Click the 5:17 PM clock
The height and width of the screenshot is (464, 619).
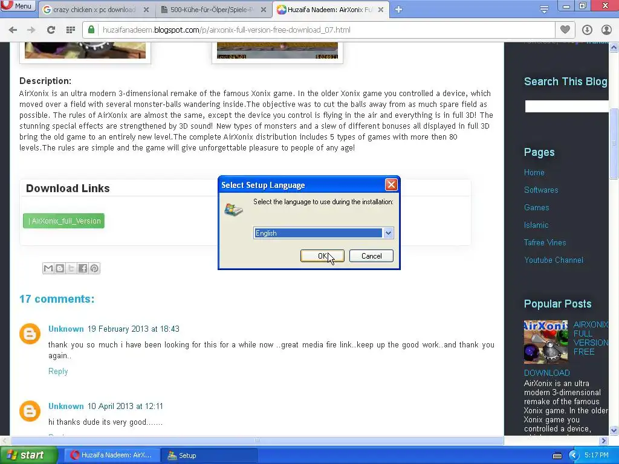(x=597, y=456)
